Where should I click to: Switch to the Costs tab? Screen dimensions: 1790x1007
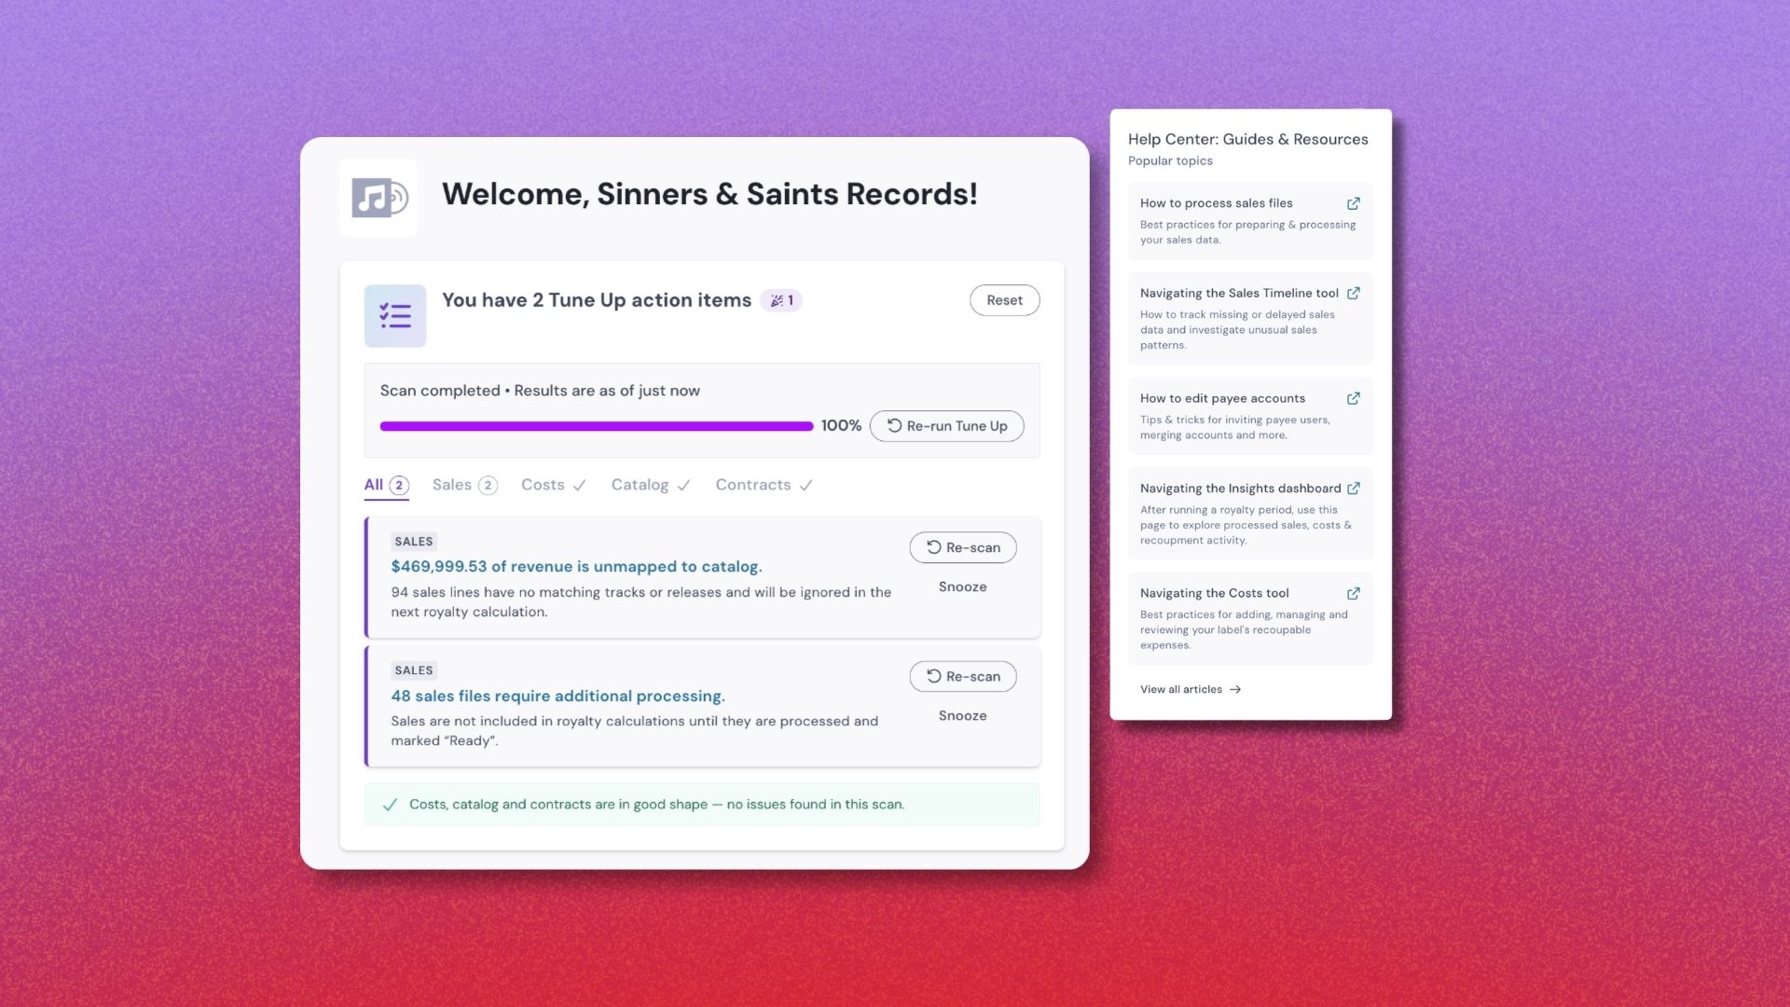click(553, 485)
